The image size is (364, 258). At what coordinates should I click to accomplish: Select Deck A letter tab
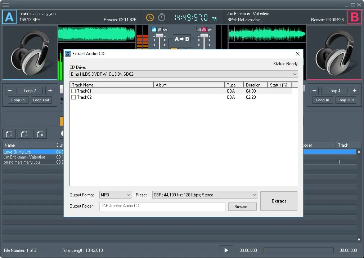[9, 17]
